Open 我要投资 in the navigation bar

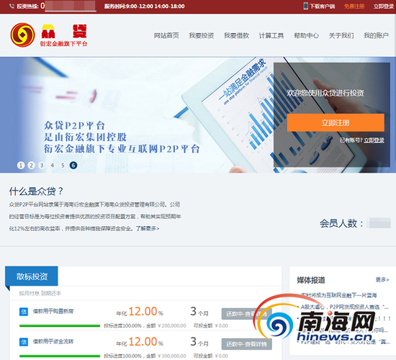202,35
